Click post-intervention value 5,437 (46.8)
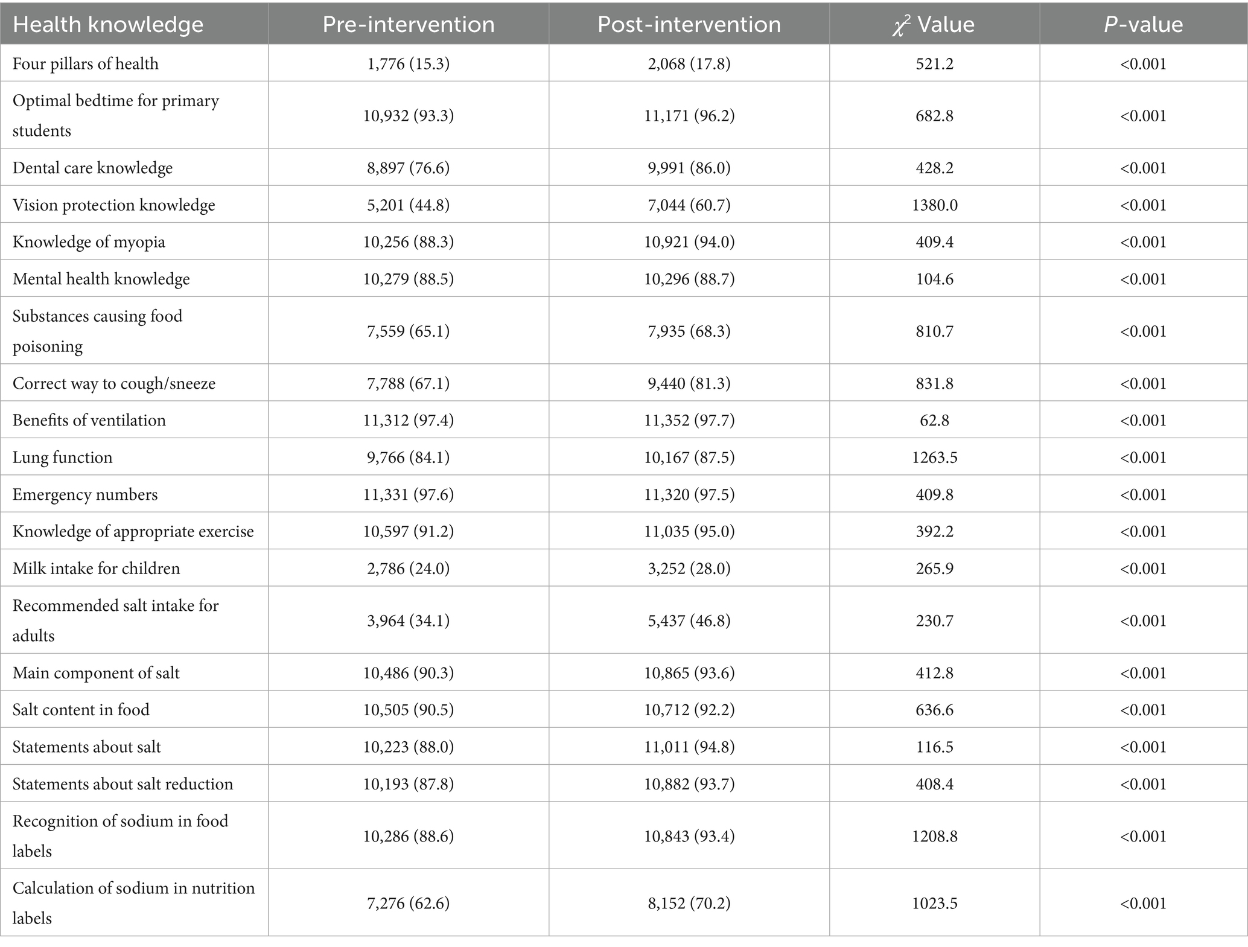Image resolution: width=1248 pixels, height=947 pixels. tap(689, 620)
